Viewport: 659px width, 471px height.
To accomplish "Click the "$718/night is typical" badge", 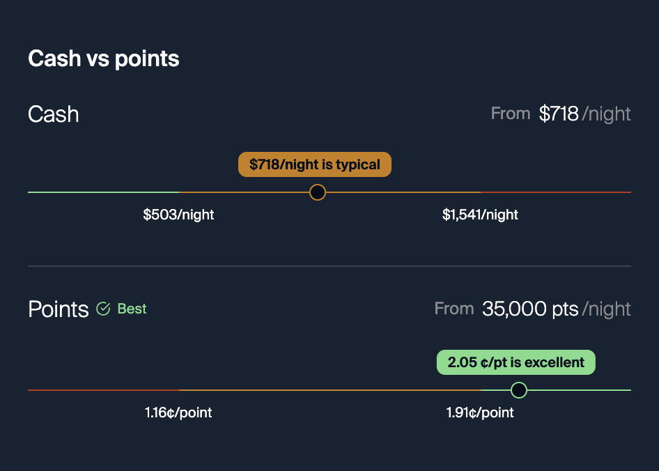I will coord(315,165).
